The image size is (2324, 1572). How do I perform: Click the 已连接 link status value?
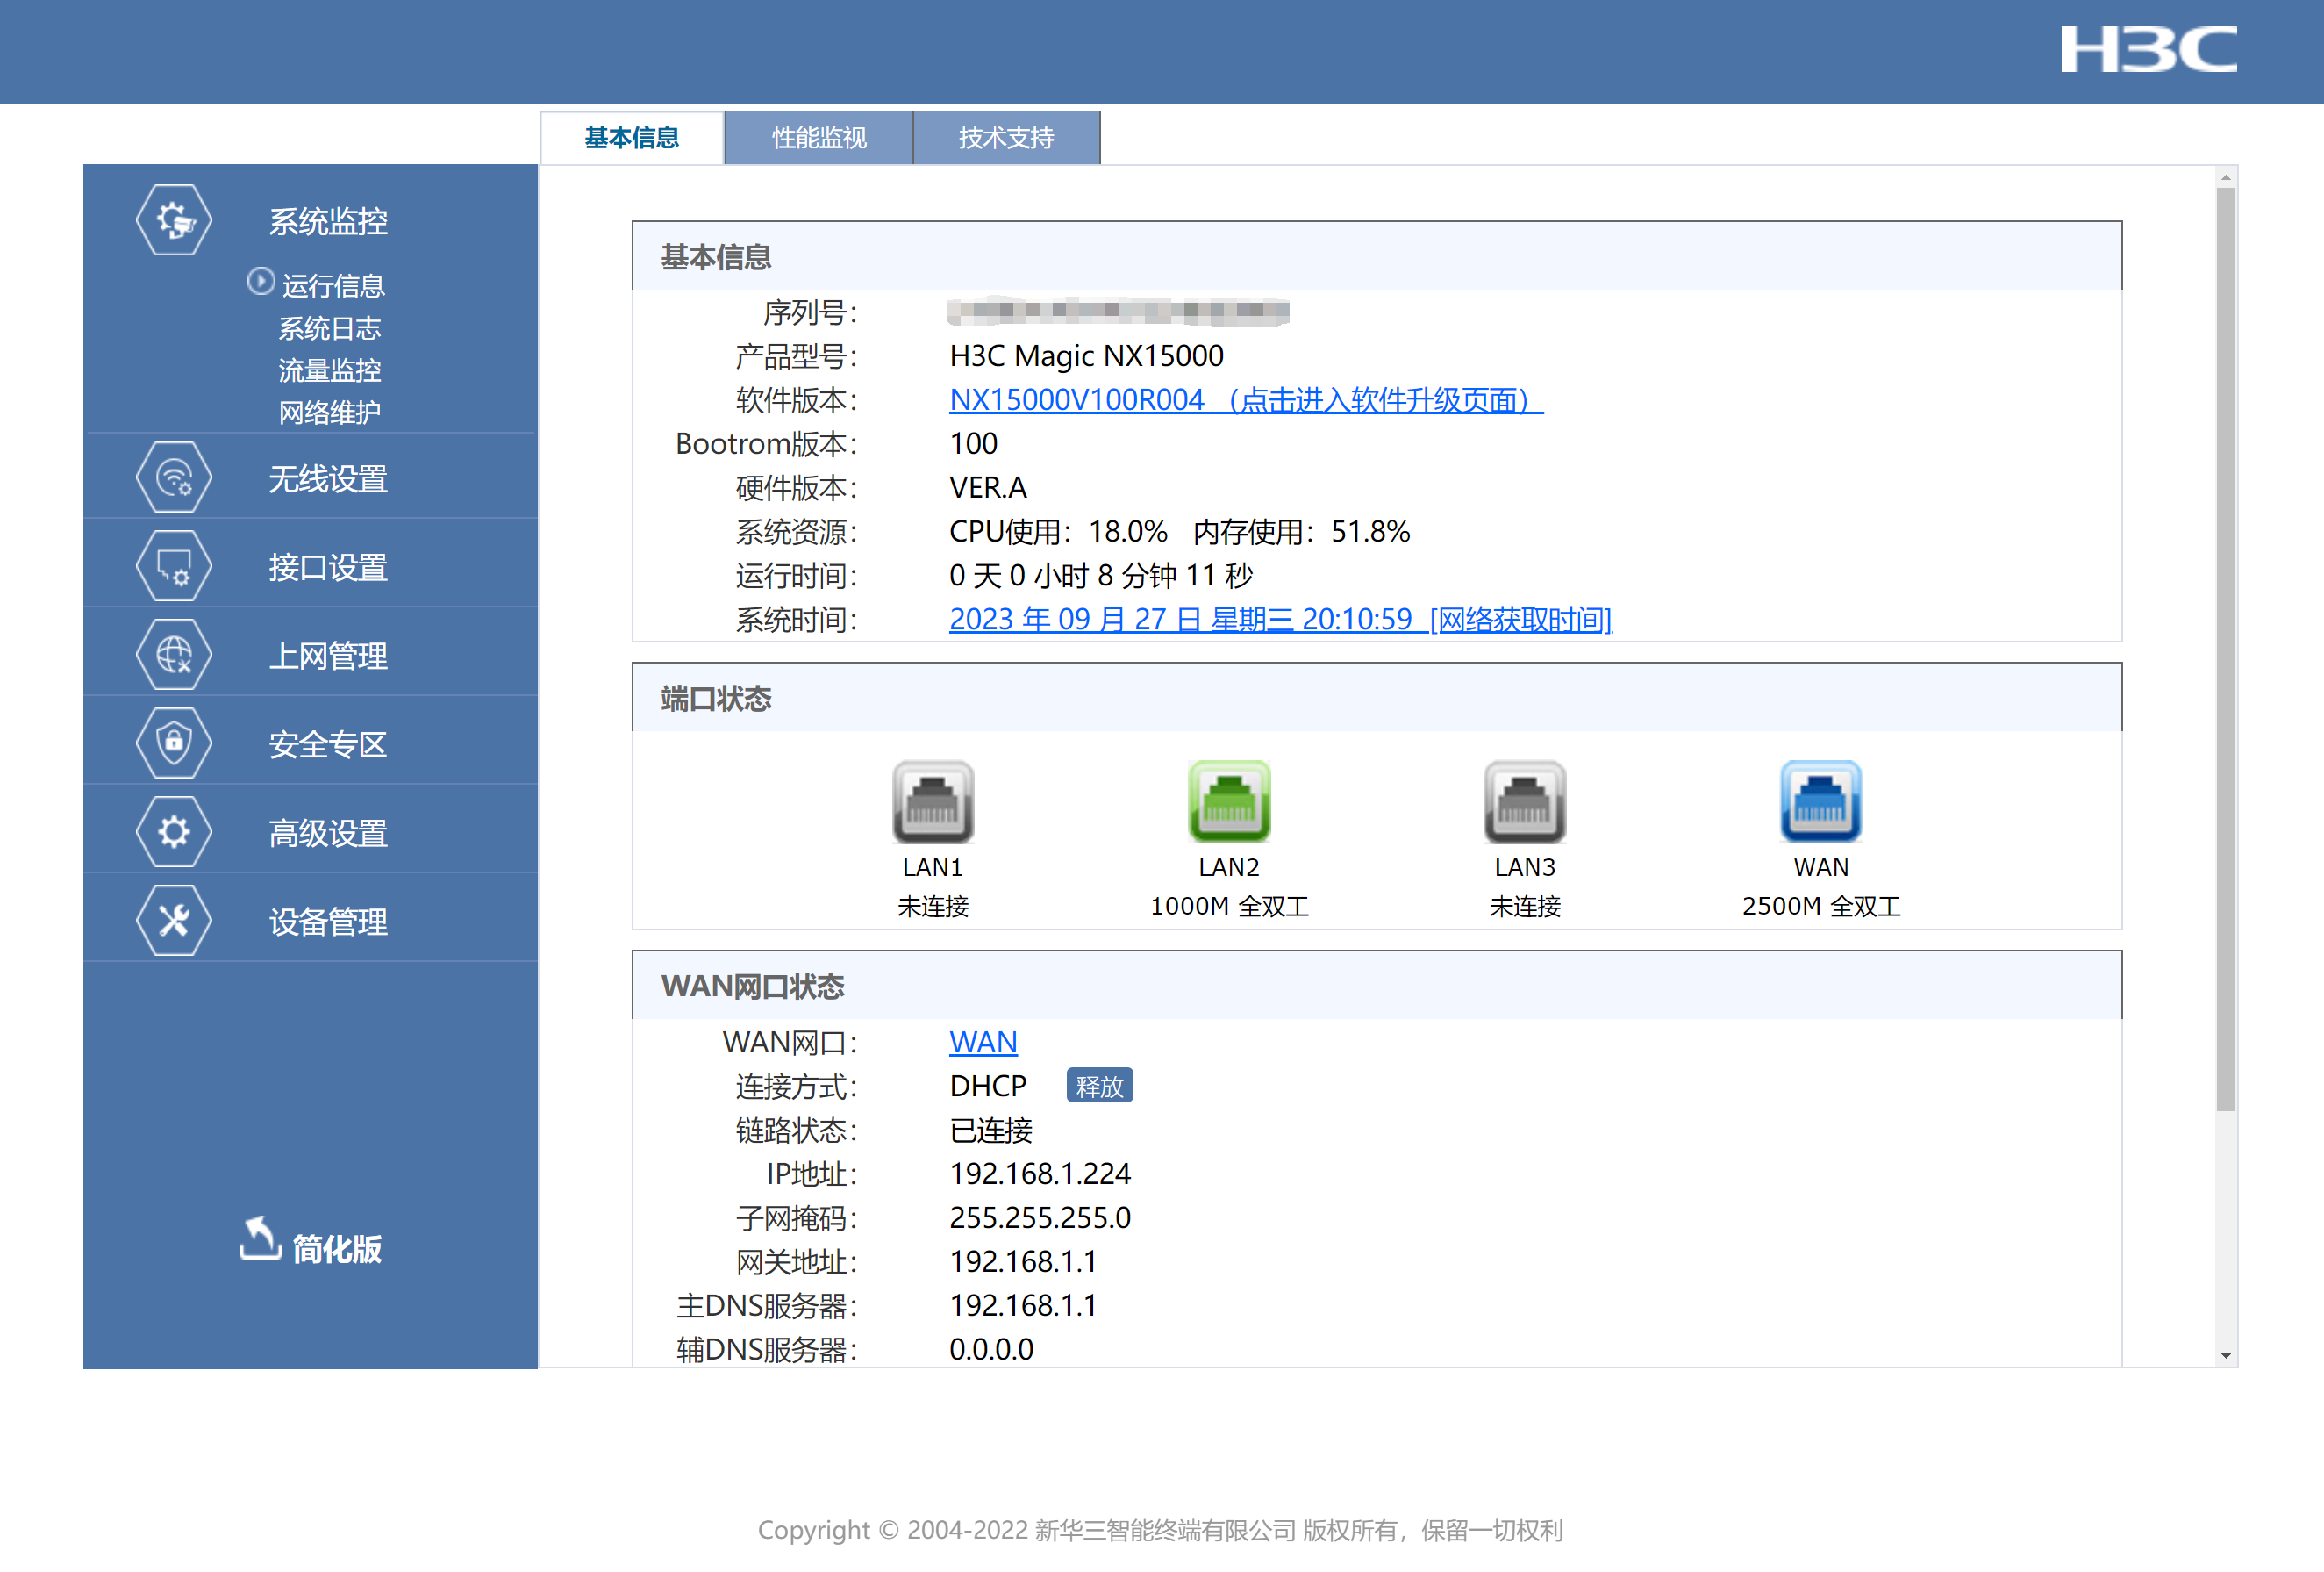coord(991,1131)
